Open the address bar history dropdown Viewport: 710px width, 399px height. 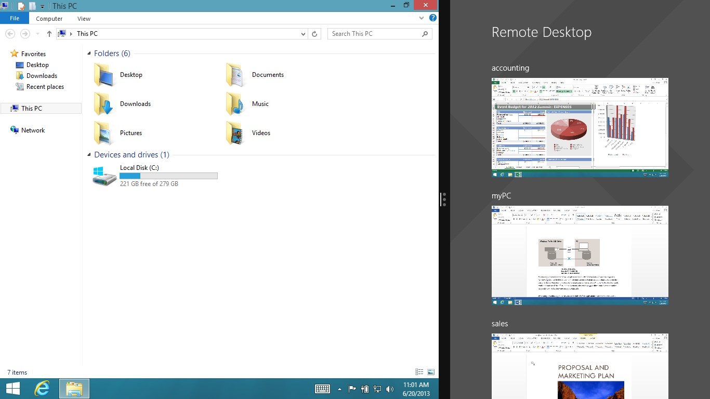(x=304, y=34)
